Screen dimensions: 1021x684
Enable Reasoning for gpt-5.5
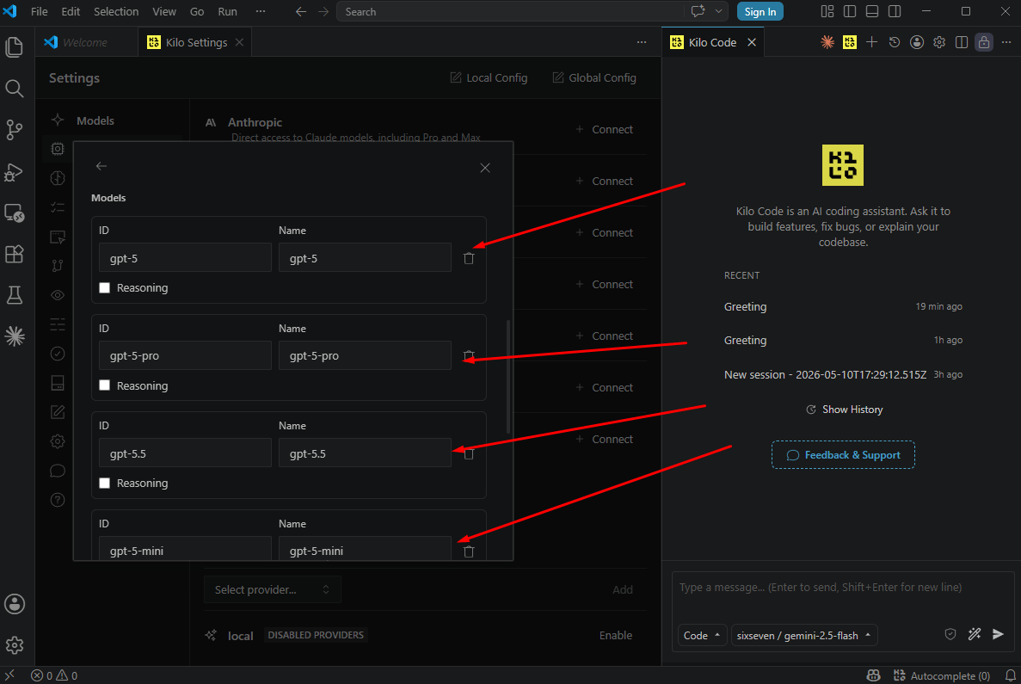(104, 484)
